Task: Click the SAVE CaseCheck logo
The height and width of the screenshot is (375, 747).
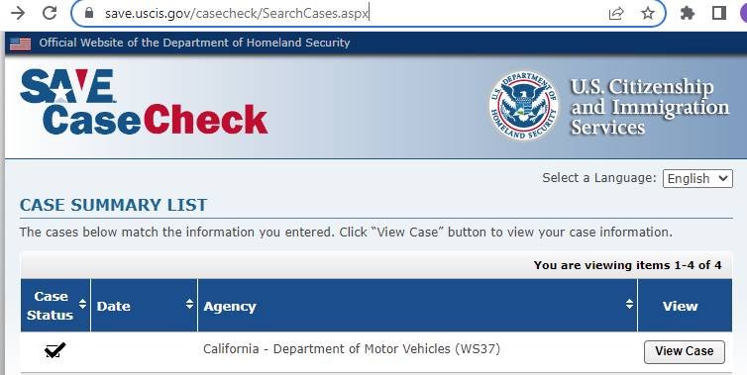Action: coord(144,101)
